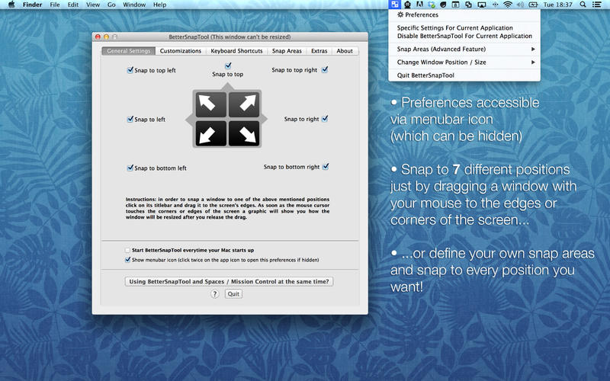Enable Start BetterSnapTool everytime your Mac starts up
This screenshot has height=381, width=610.
pos(128,250)
